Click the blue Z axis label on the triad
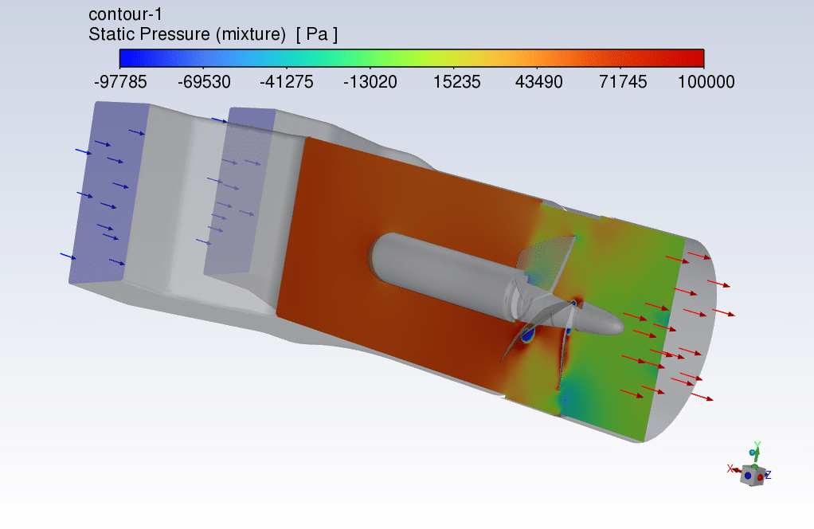 pyautogui.click(x=768, y=476)
